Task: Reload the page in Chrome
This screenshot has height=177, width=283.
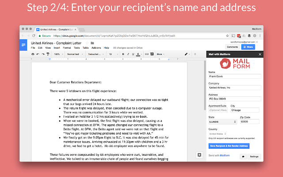Action: pyautogui.click(x=34, y=36)
